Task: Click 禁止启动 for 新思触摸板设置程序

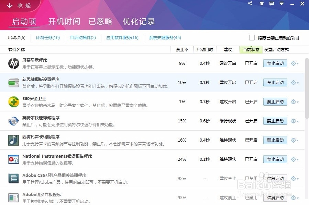Action: coord(275,83)
